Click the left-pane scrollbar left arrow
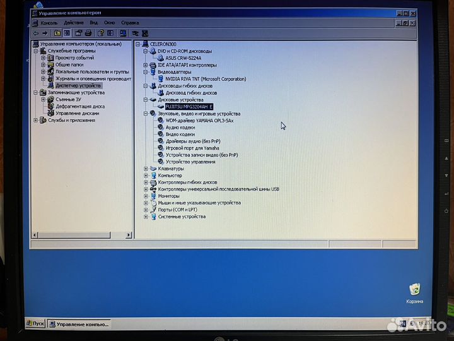The height and width of the screenshot is (341, 454). coord(35,235)
